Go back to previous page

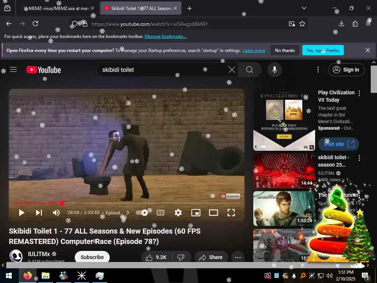click(x=9, y=24)
